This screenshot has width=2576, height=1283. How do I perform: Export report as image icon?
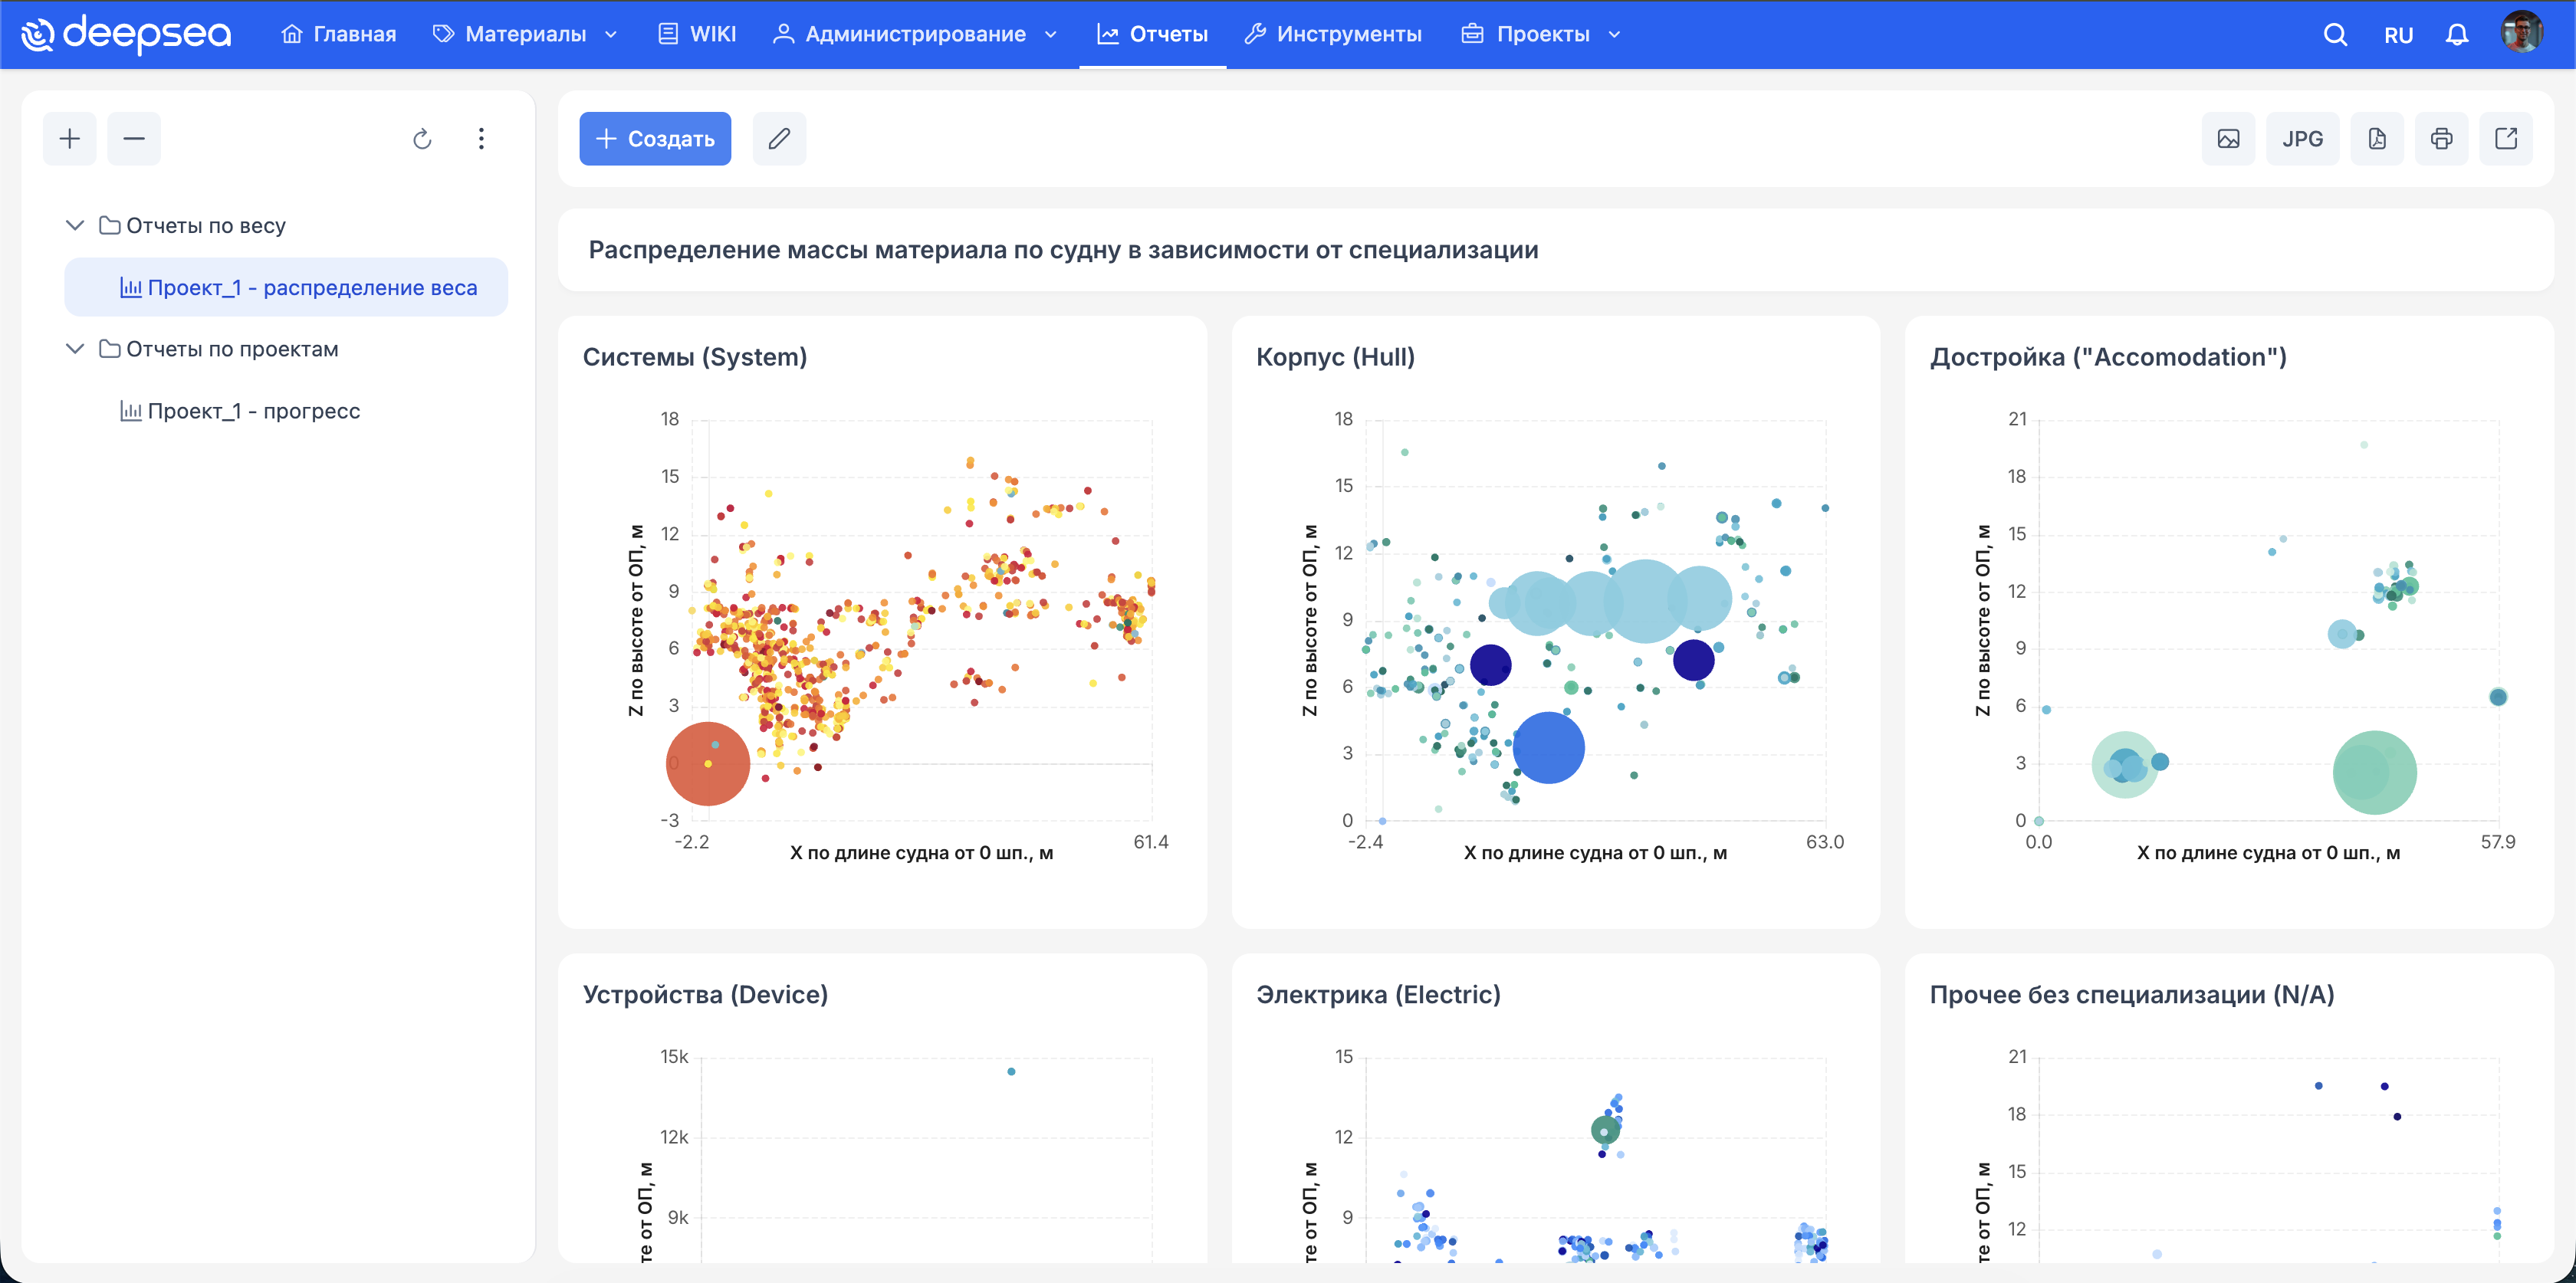(2228, 138)
